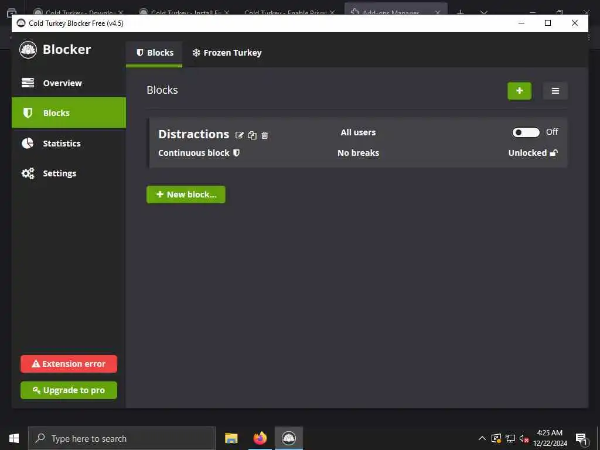Click the Blocker turkey logo icon

pyautogui.click(x=28, y=50)
